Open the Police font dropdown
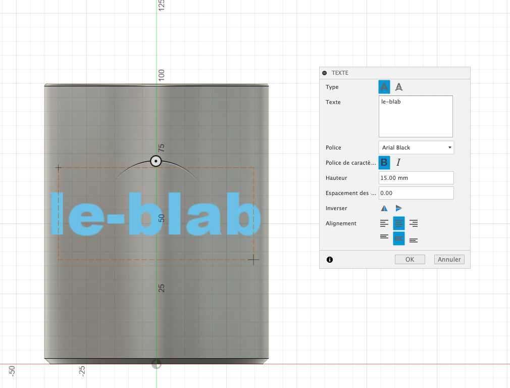510x388 pixels. coord(416,148)
